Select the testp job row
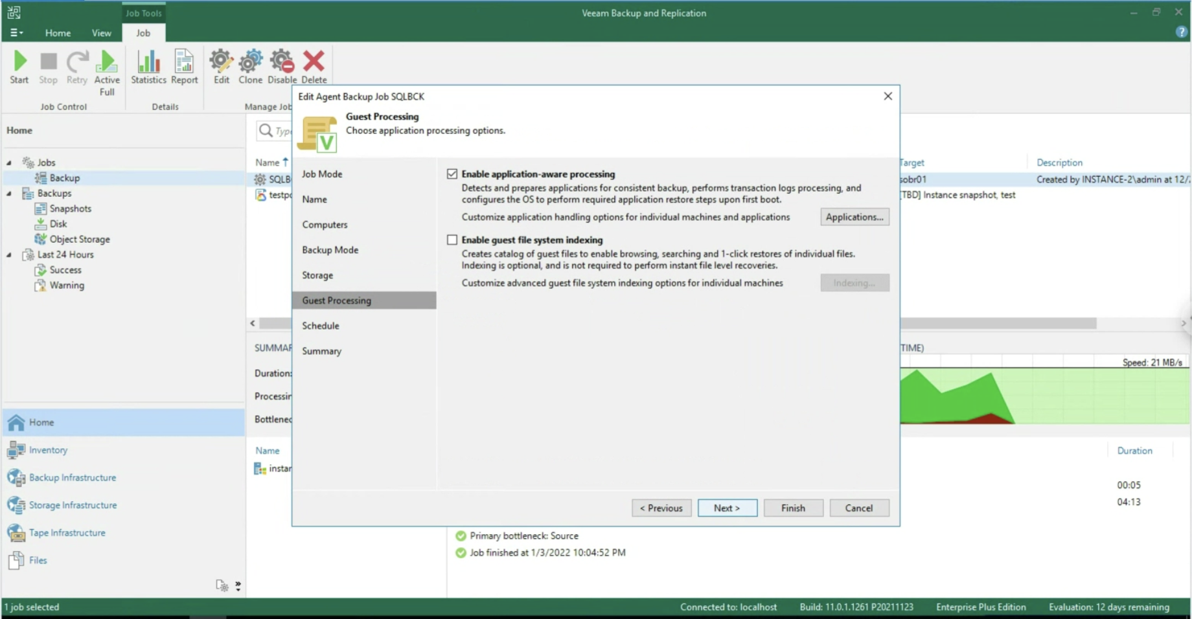The width and height of the screenshot is (1192, 619). [273, 195]
